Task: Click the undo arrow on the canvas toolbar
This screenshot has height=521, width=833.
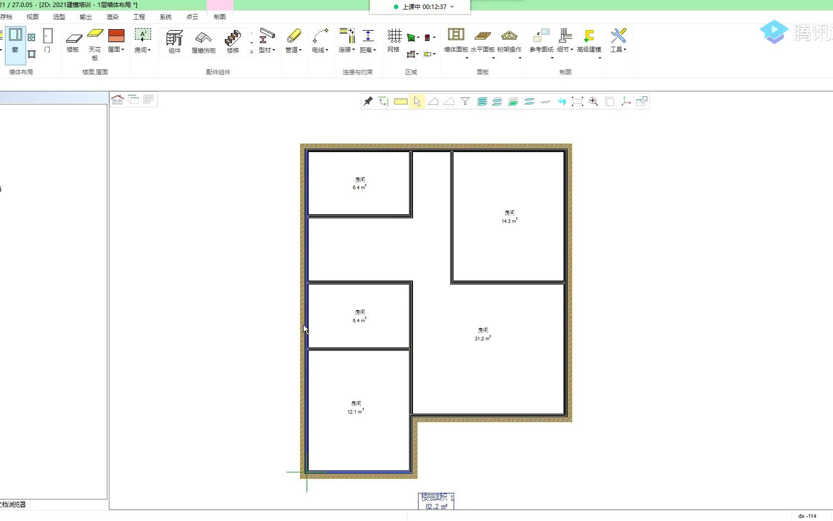Action: point(562,101)
